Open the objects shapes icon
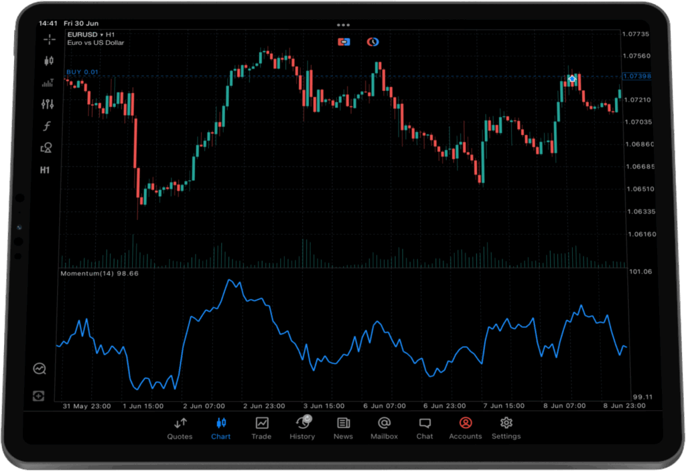Screen dimensions: 686x471 click(46, 148)
